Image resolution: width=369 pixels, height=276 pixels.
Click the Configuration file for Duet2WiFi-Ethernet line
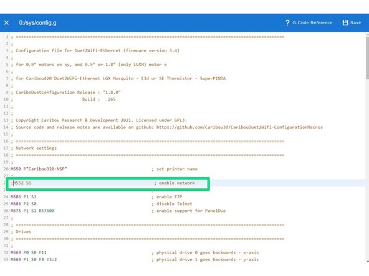(x=95, y=50)
